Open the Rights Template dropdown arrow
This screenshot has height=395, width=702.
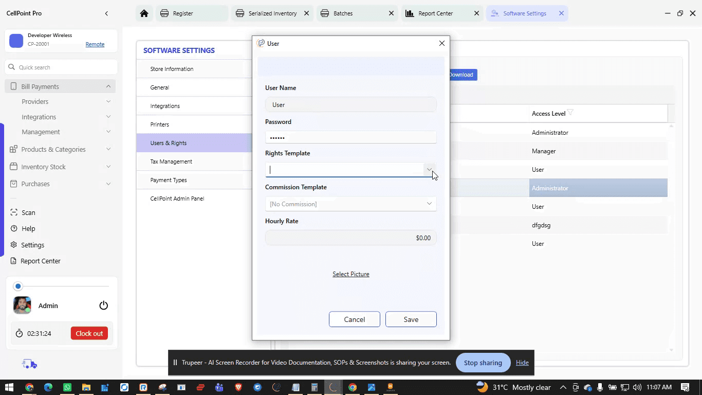click(x=429, y=169)
